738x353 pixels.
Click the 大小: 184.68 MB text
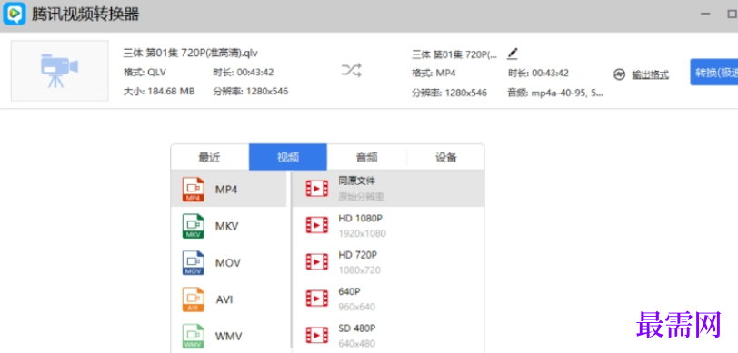[x=159, y=91]
